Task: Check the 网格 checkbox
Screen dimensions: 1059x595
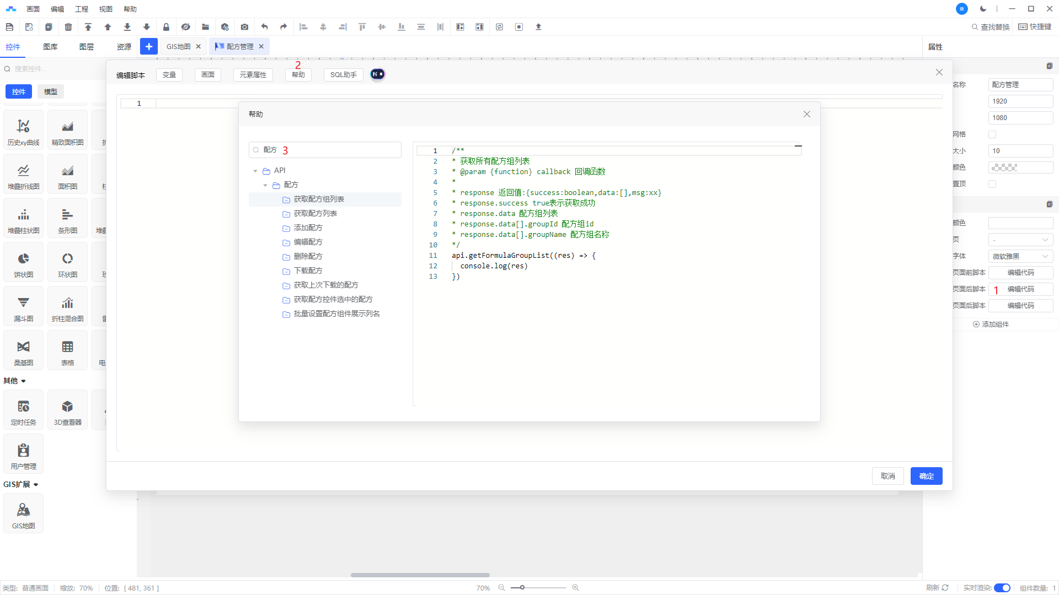Action: (992, 134)
